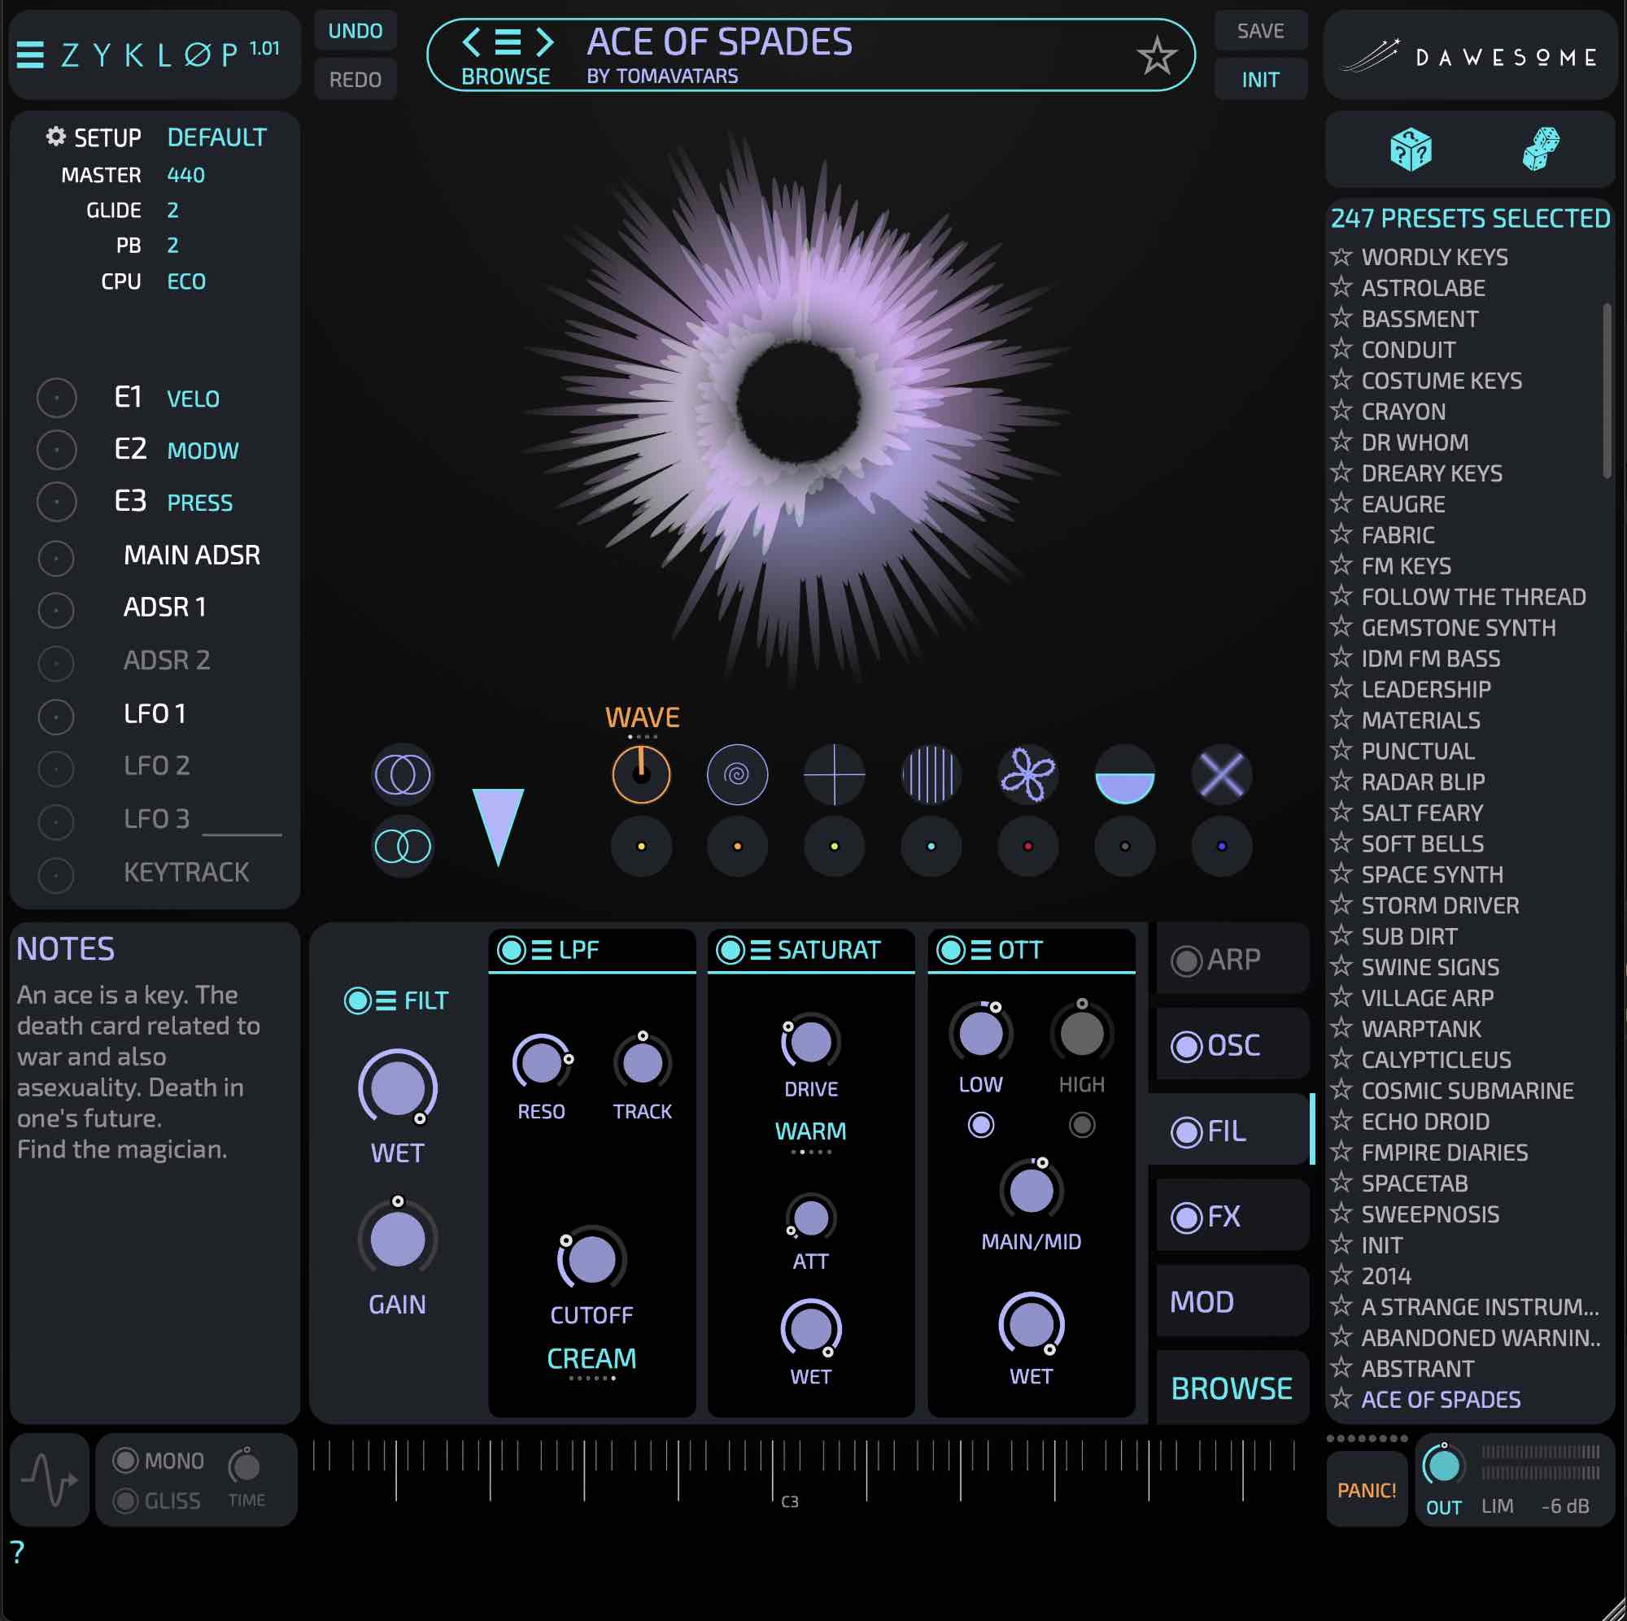Click the double dice randomize icon

[x=1540, y=150]
